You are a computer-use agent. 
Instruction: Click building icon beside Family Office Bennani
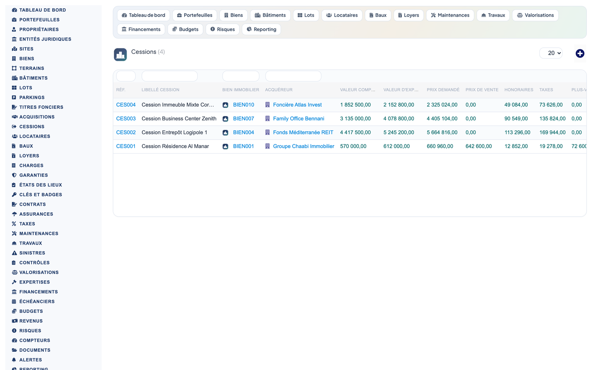click(x=267, y=119)
